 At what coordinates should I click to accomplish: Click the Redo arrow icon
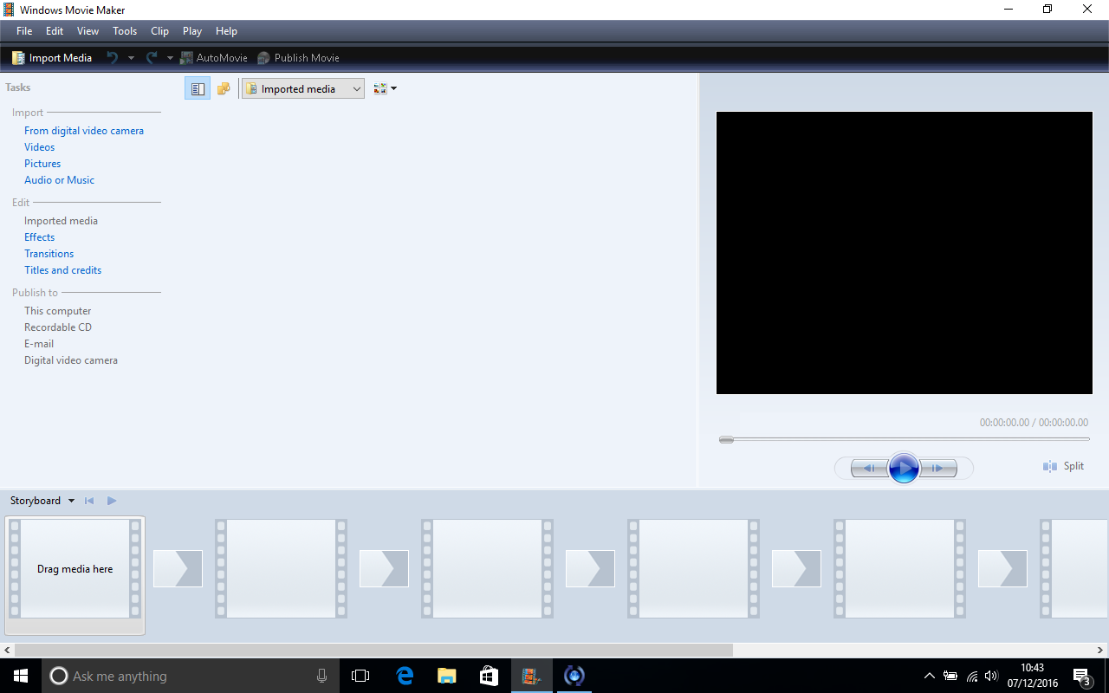(152, 58)
